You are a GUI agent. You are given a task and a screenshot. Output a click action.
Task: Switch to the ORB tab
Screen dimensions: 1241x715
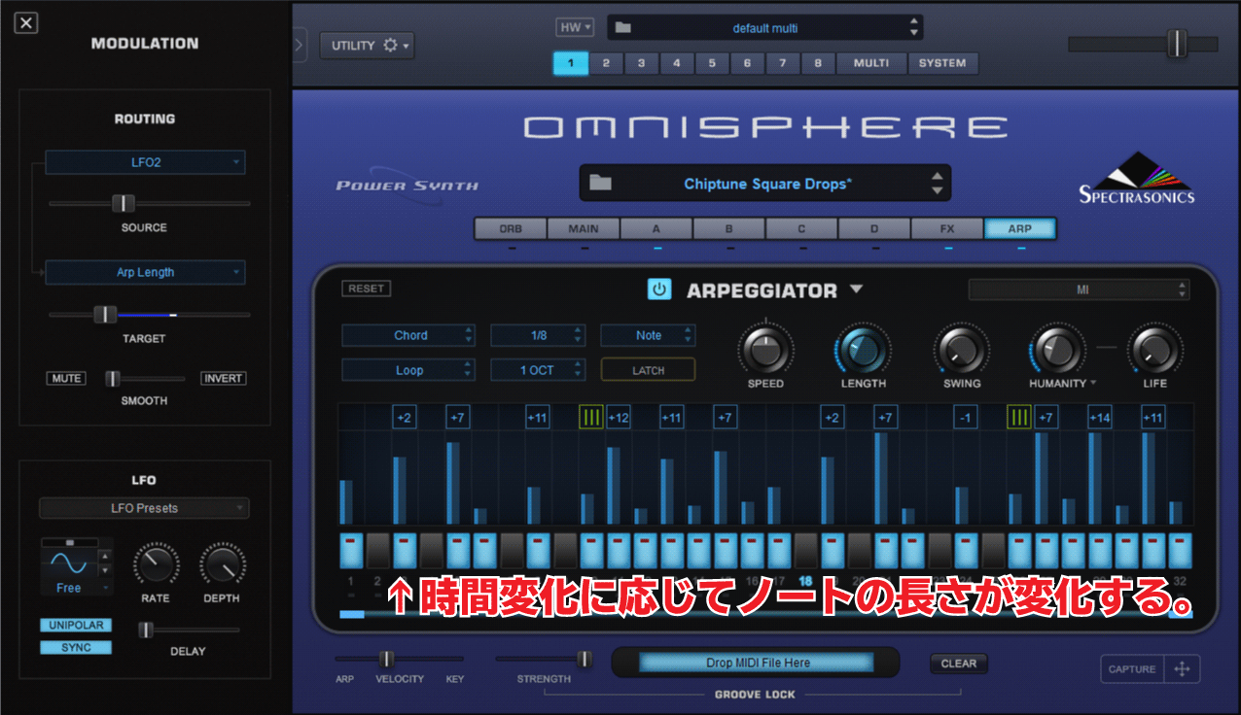click(x=510, y=228)
